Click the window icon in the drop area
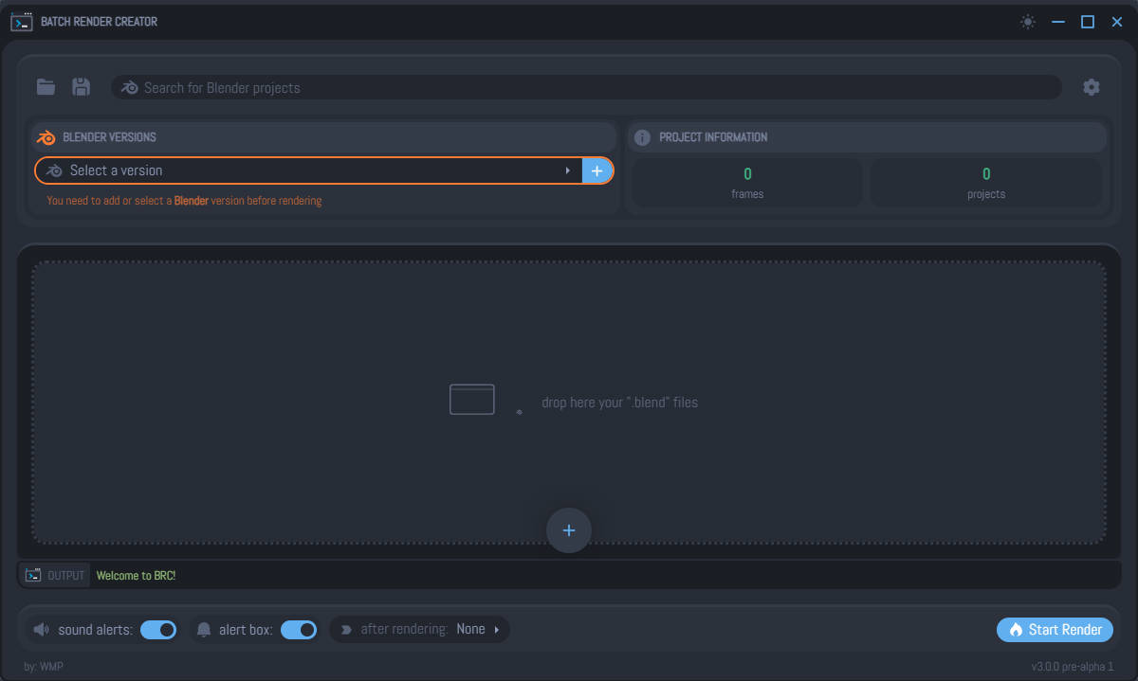The image size is (1138, 681). [x=472, y=400]
